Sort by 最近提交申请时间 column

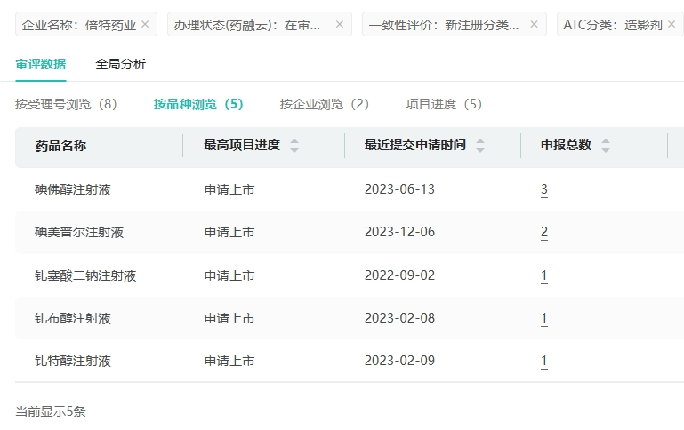tap(480, 146)
